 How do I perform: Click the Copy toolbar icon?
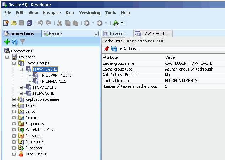(x=67, y=23)
